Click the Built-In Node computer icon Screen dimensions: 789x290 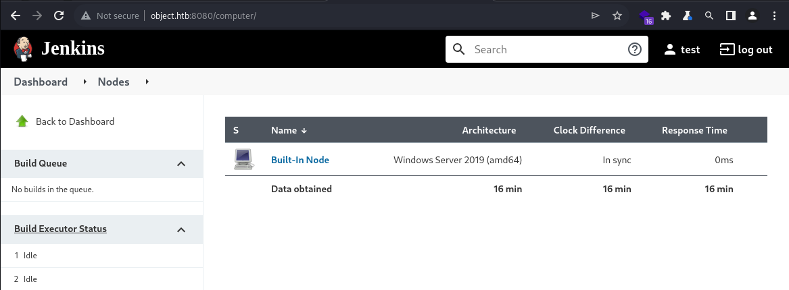[243, 160]
